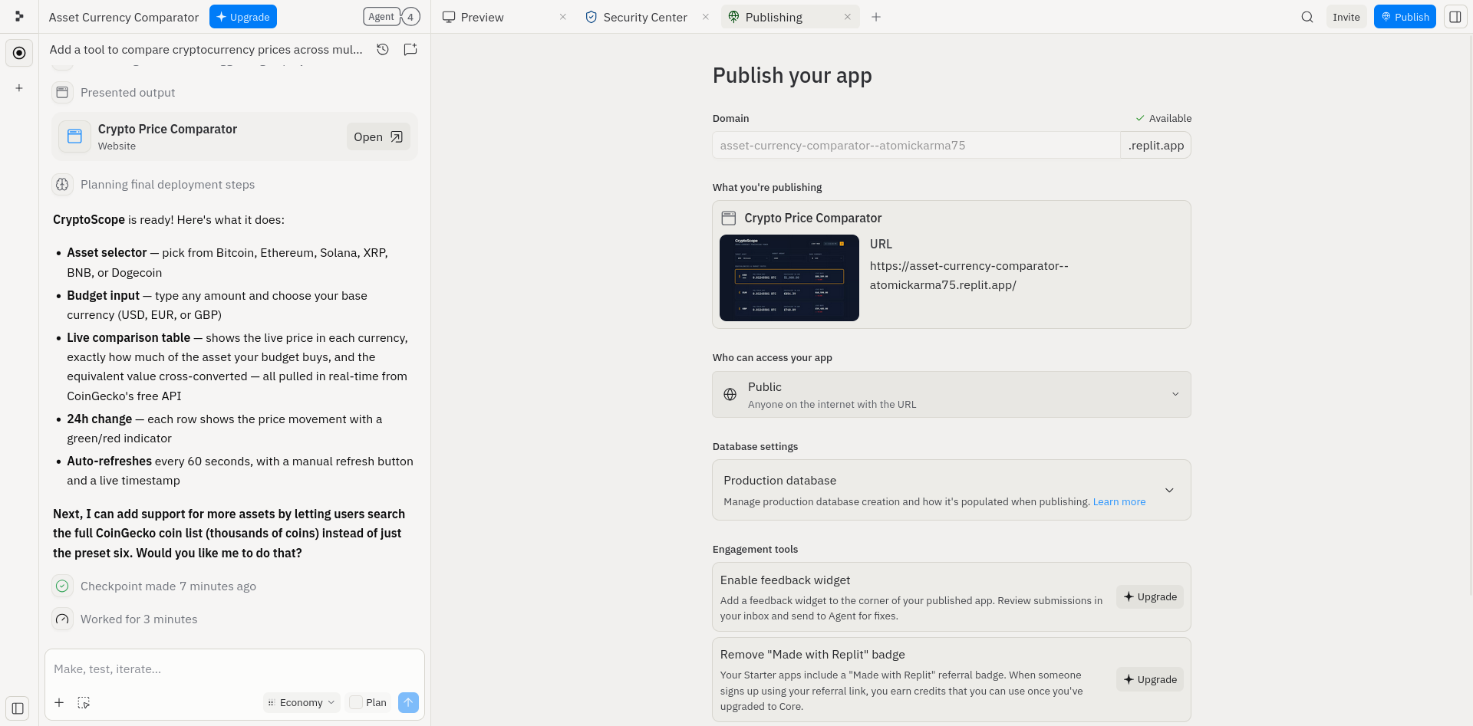Expand the Public access dropdown
Image resolution: width=1473 pixels, height=726 pixels.
click(x=951, y=395)
